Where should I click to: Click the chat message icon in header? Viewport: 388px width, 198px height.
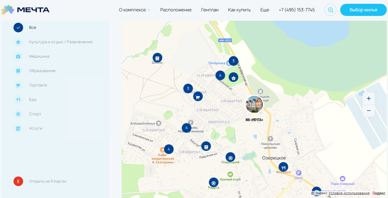pyautogui.click(x=330, y=10)
